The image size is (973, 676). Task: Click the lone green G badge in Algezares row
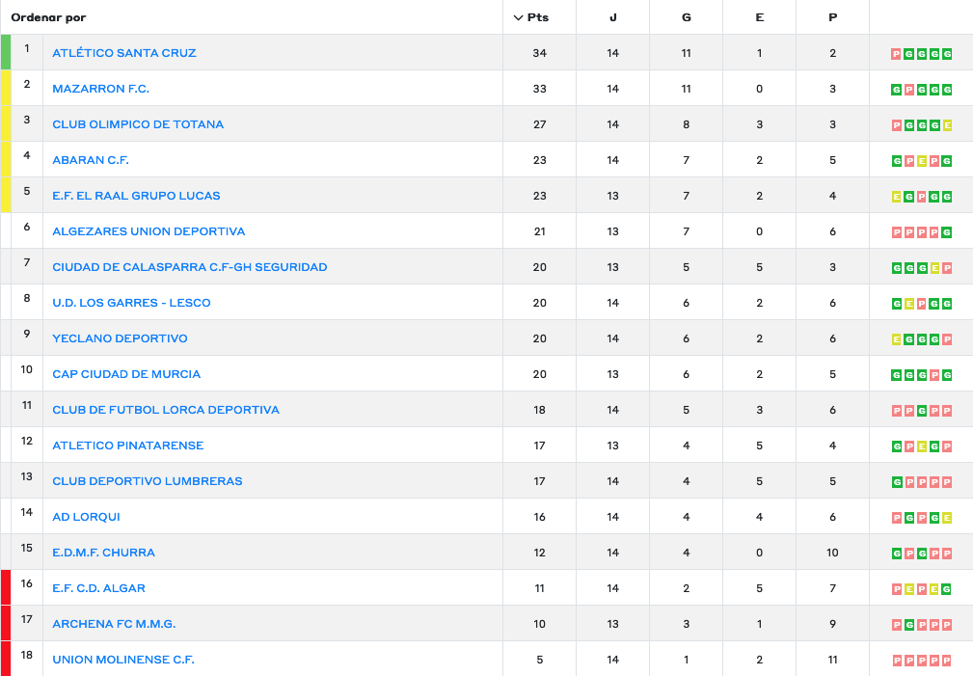click(948, 232)
